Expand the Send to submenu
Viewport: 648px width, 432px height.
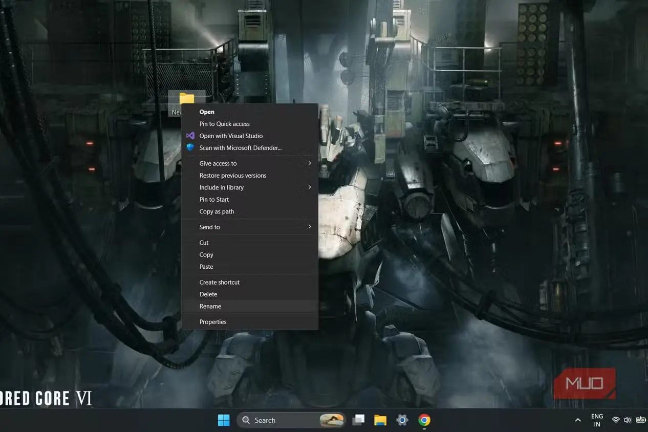(x=250, y=227)
